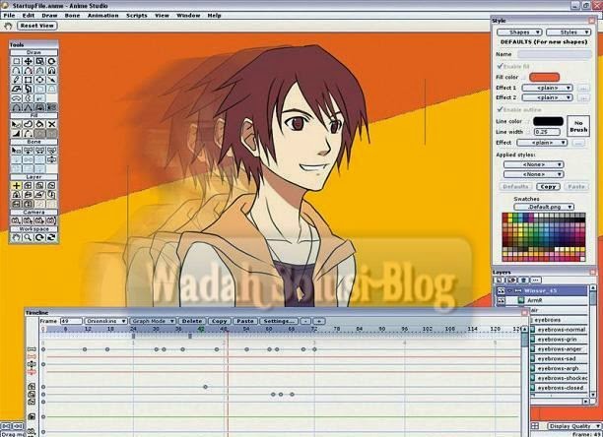Choose the Scale Points tool in Draw

tap(39, 61)
